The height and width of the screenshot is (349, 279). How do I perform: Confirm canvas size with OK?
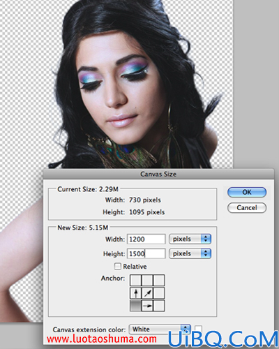[x=247, y=192]
